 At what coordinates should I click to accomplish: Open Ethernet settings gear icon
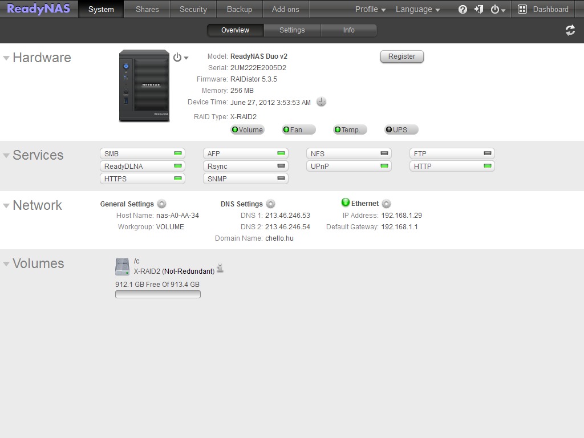tap(387, 204)
